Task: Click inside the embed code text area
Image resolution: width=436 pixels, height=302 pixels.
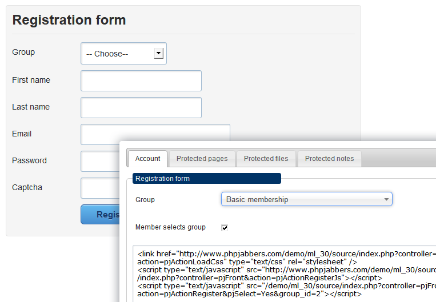Action: coord(284,273)
